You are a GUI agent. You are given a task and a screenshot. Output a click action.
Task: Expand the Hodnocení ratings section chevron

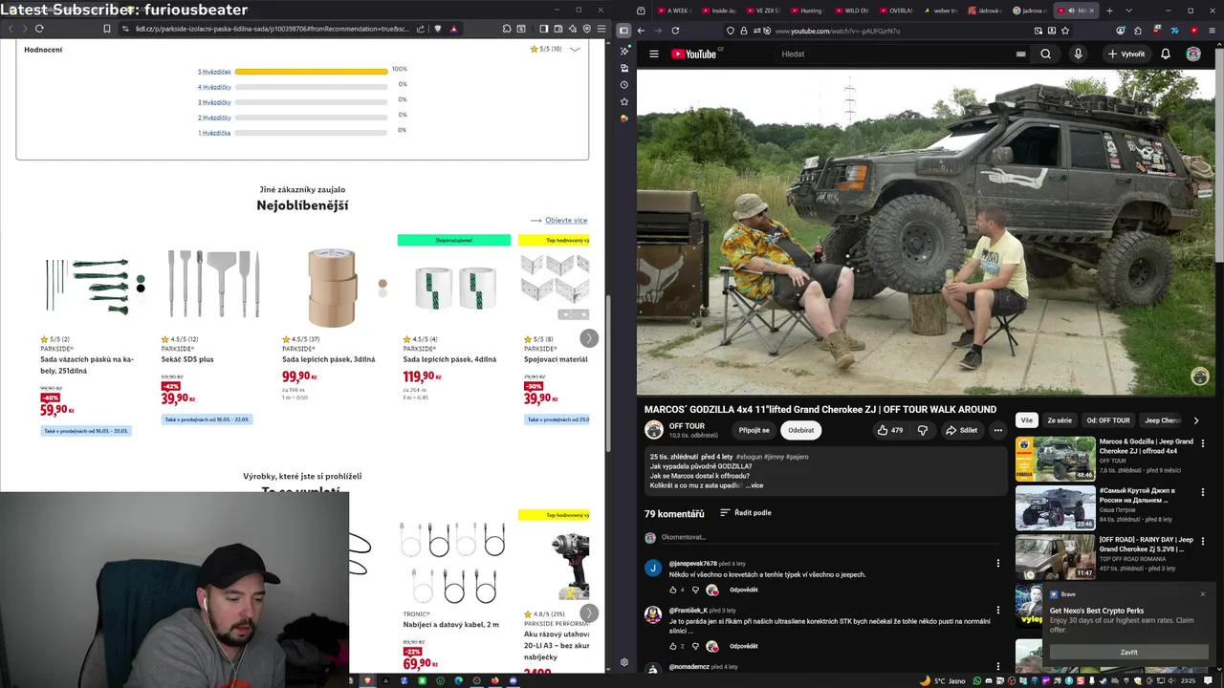(x=575, y=49)
